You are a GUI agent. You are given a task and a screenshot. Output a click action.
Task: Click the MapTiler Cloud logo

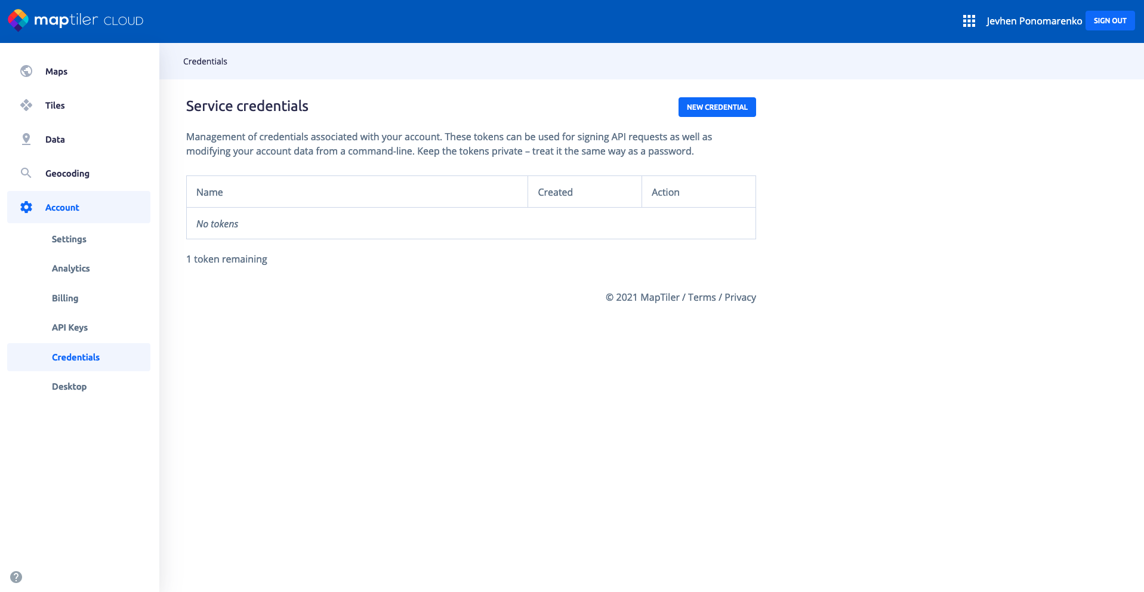[x=76, y=20]
